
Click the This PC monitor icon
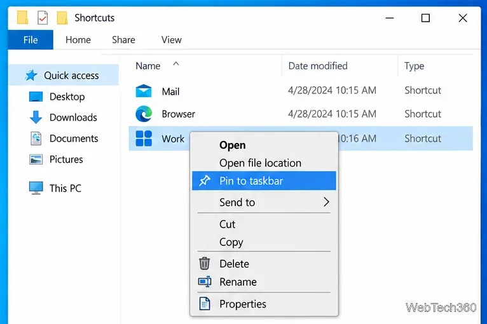[36, 188]
